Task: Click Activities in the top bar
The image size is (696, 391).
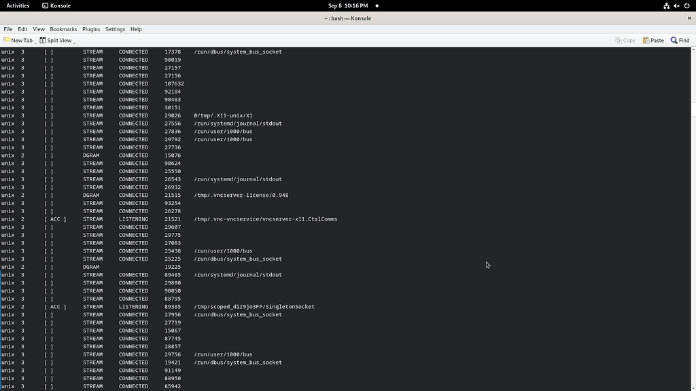Action: tap(17, 5)
